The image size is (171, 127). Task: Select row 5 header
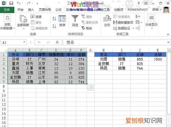4,73
